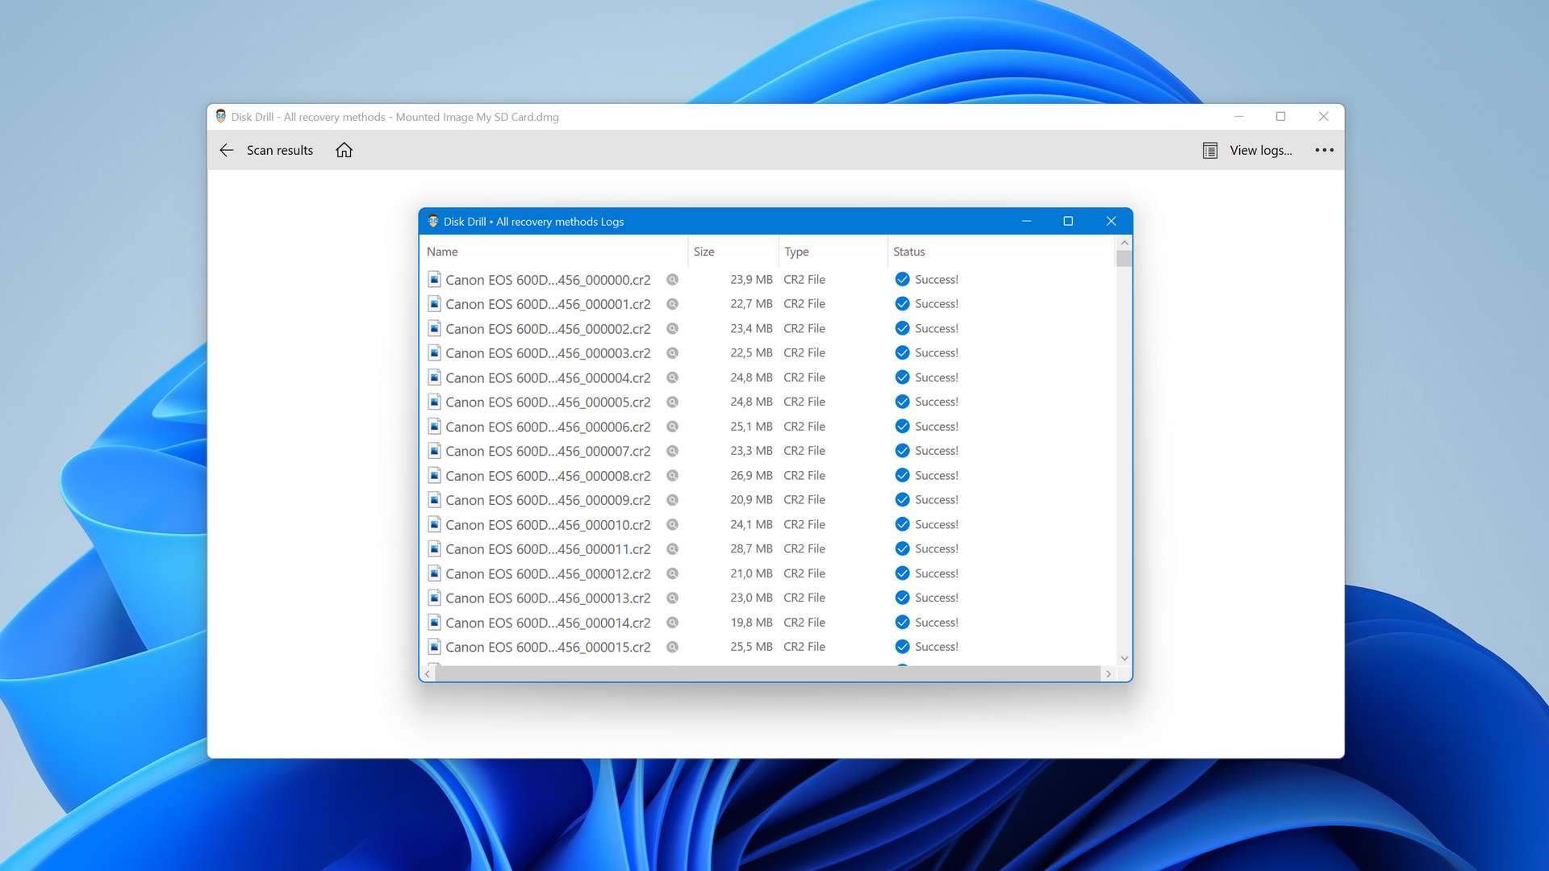Select the row Canon EOS 600D...456_000001.cr2

tap(767, 304)
